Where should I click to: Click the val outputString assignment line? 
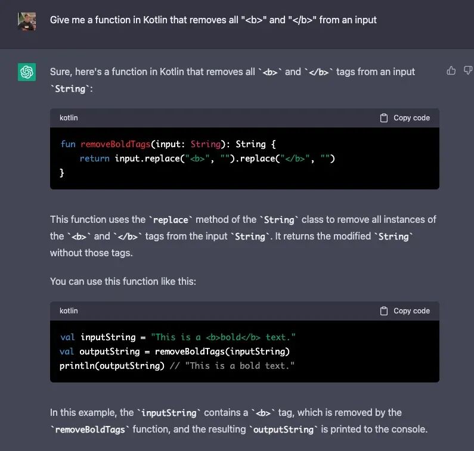175,351
